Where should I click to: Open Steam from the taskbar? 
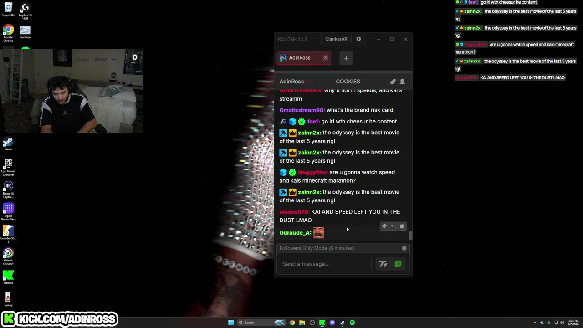(x=342, y=323)
